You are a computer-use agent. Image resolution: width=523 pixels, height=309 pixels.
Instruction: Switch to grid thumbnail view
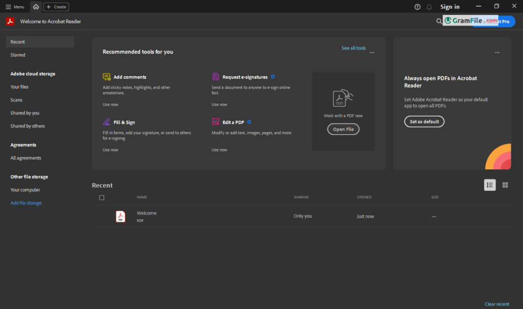(505, 185)
